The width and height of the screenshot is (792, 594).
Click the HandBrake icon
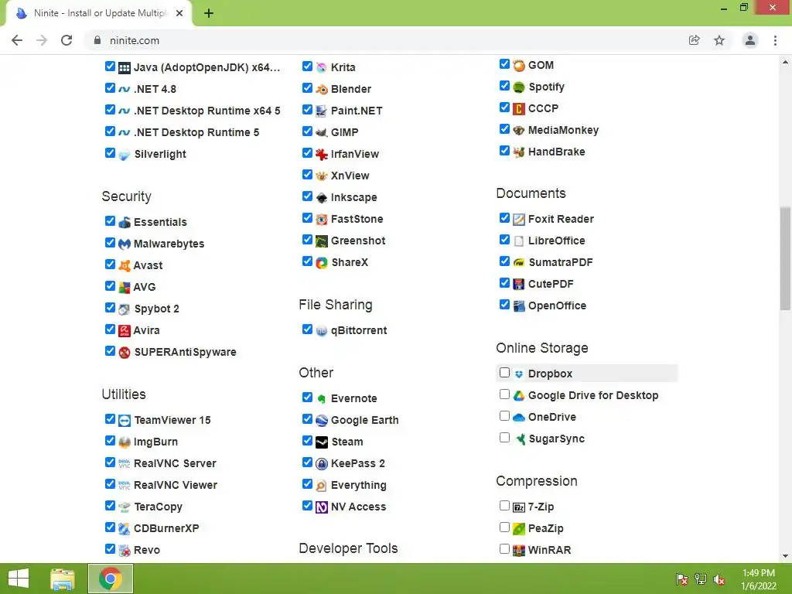point(519,152)
